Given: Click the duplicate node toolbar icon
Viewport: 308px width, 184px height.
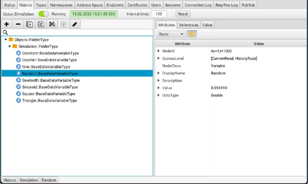Looking at the screenshot, I should coord(29,24).
